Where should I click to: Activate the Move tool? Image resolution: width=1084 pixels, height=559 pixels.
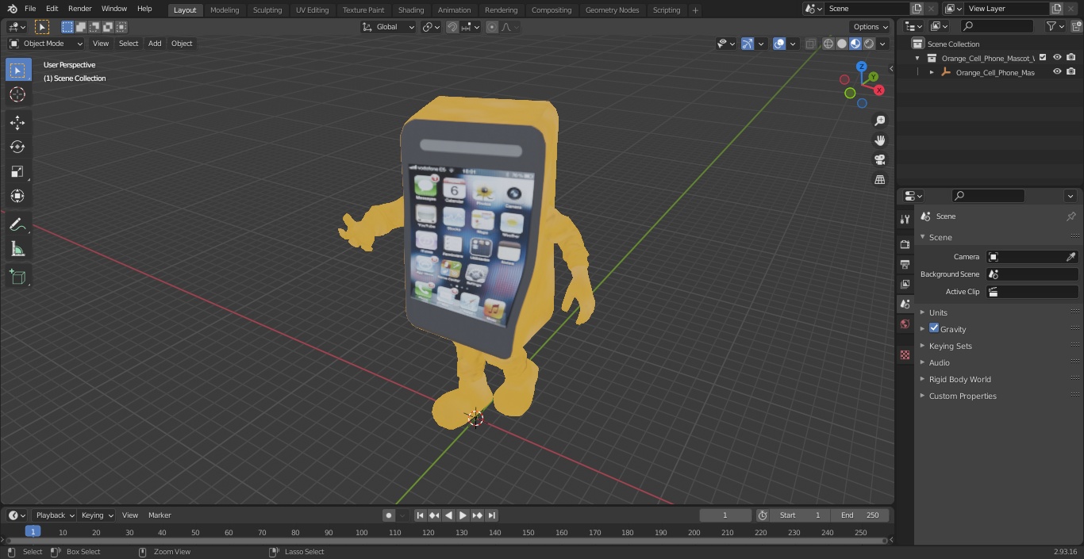pos(17,122)
